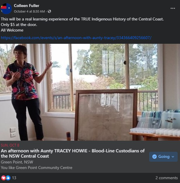The width and height of the screenshot is (180, 183).
Task: Click the framed map in the event photo
Action: click(x=106, y=115)
